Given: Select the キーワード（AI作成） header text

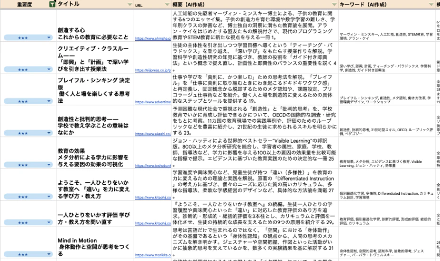Looking at the screenshot, I should click(363, 4).
